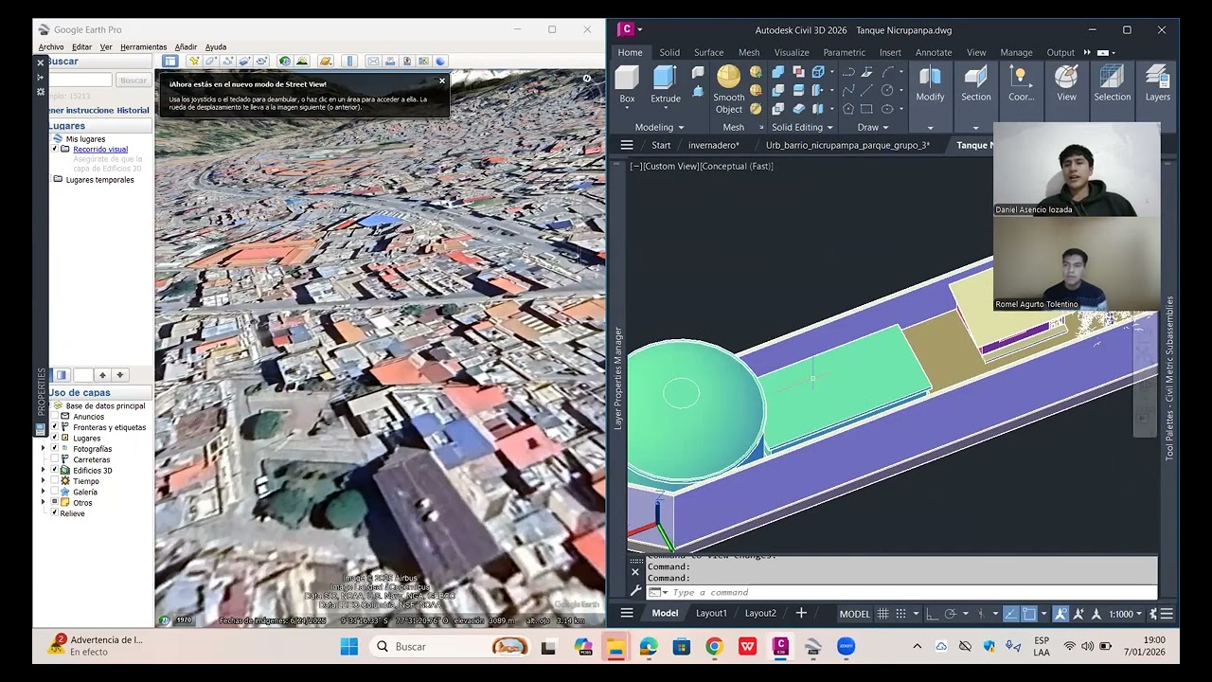Switch to the Visualize ribbon tab
The width and height of the screenshot is (1212, 682).
click(791, 52)
